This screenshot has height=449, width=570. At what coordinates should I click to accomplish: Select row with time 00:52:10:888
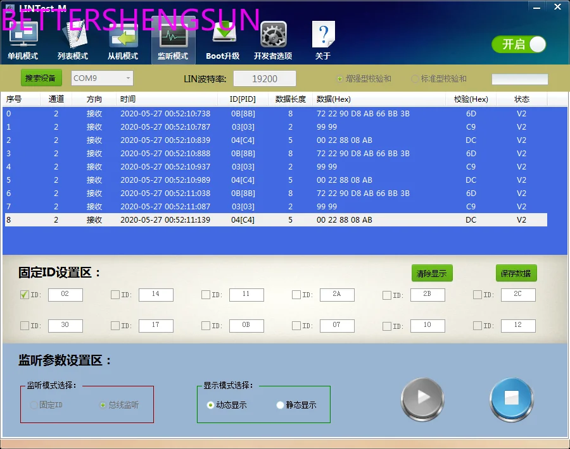(276, 154)
